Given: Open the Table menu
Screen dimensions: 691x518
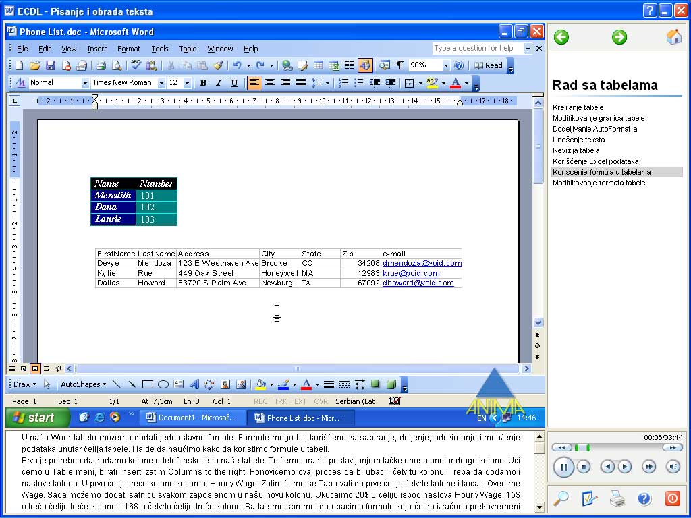Looking at the screenshot, I should (188, 49).
